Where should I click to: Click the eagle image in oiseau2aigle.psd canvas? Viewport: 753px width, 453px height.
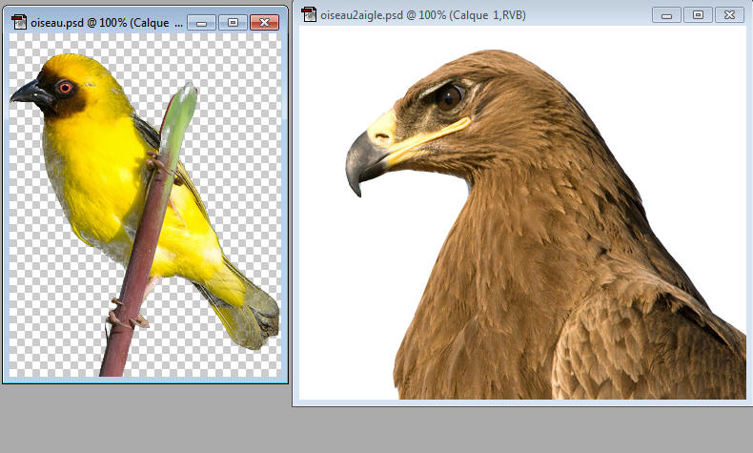pyautogui.click(x=545, y=224)
